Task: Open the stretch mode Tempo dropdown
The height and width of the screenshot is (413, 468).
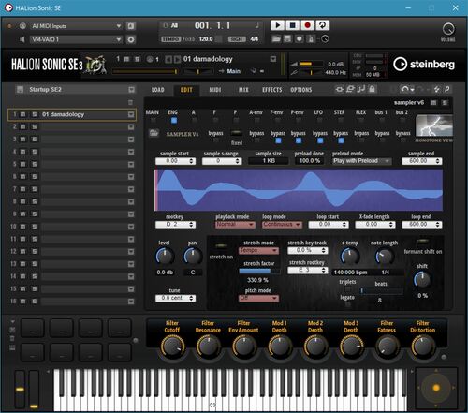Action: coord(258,251)
